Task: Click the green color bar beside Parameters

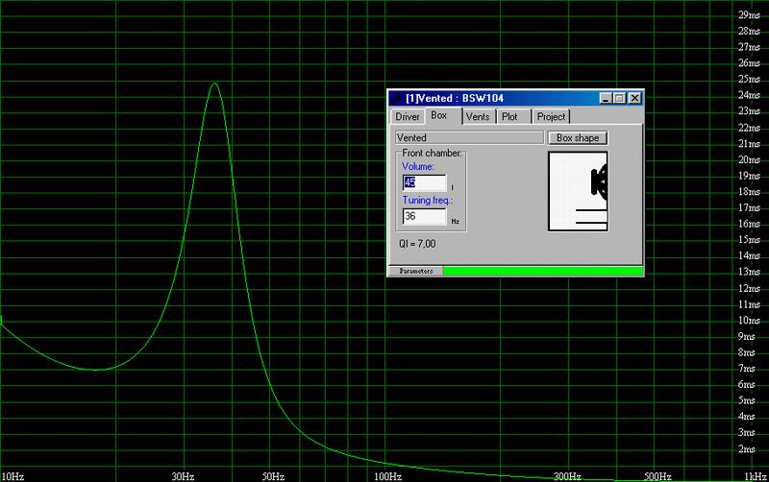Action: click(x=542, y=272)
